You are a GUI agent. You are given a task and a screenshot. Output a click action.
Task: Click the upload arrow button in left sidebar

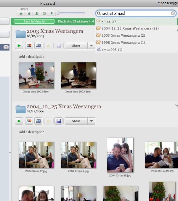[x=6, y=47]
